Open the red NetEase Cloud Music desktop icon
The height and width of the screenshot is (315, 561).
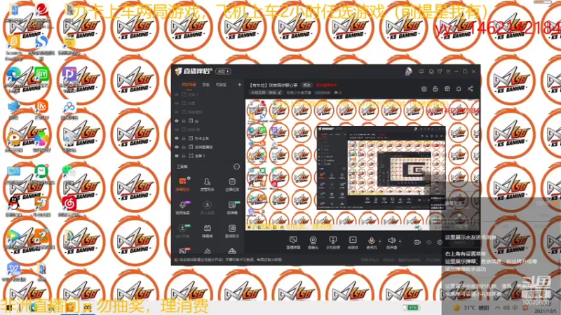click(69, 206)
